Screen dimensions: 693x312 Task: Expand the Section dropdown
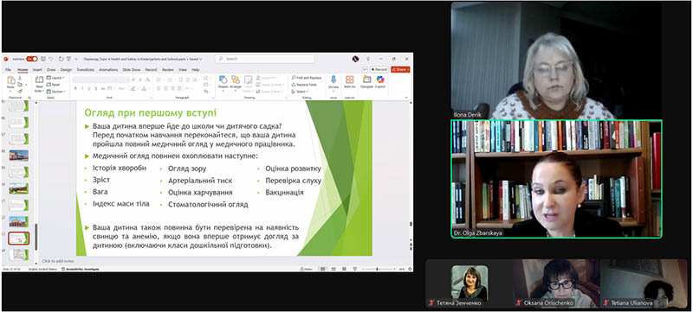56,92
